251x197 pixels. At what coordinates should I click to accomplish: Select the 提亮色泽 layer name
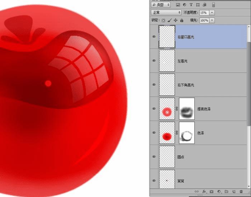(204, 109)
